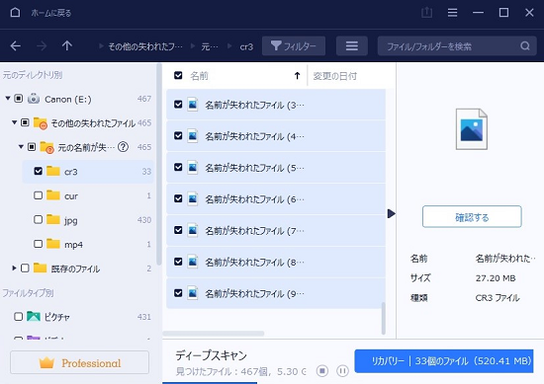Toggle the Canon (E:) checkbox
Screen dimensions: 544x384
click(19, 99)
